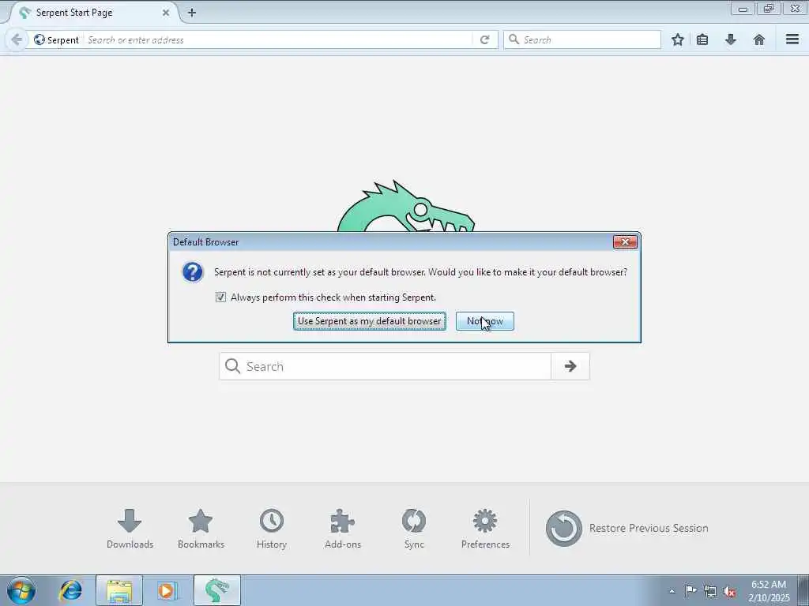Go to the home page icon

[x=759, y=39]
